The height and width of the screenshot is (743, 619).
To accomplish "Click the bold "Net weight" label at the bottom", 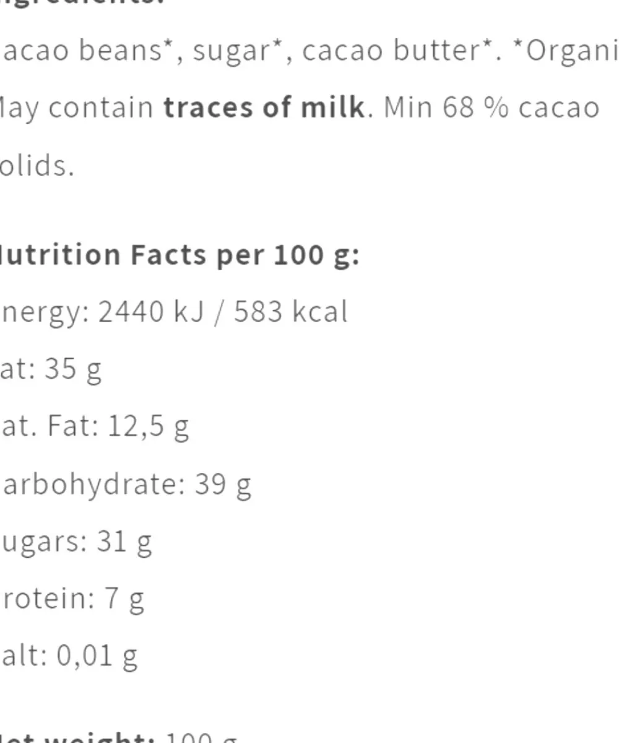I will (77, 737).
